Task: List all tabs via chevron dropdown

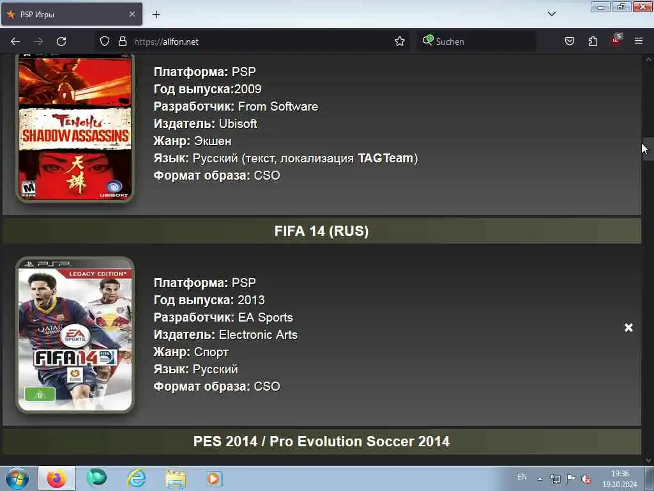Action: tap(551, 14)
